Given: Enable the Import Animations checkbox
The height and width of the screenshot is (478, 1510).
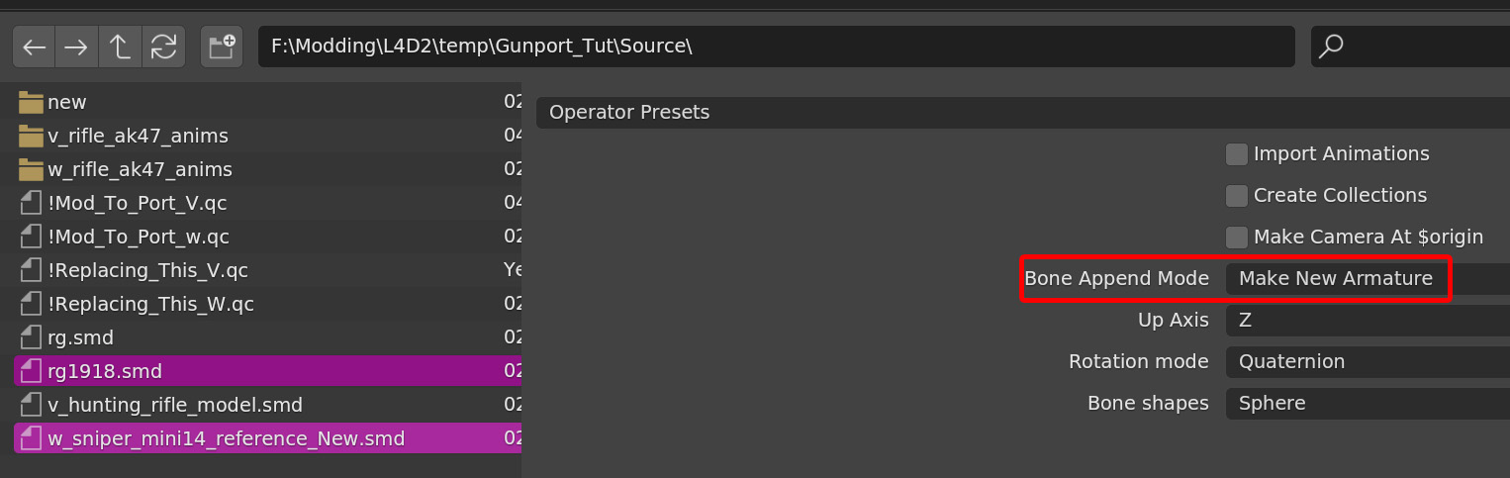Looking at the screenshot, I should coord(1237,154).
